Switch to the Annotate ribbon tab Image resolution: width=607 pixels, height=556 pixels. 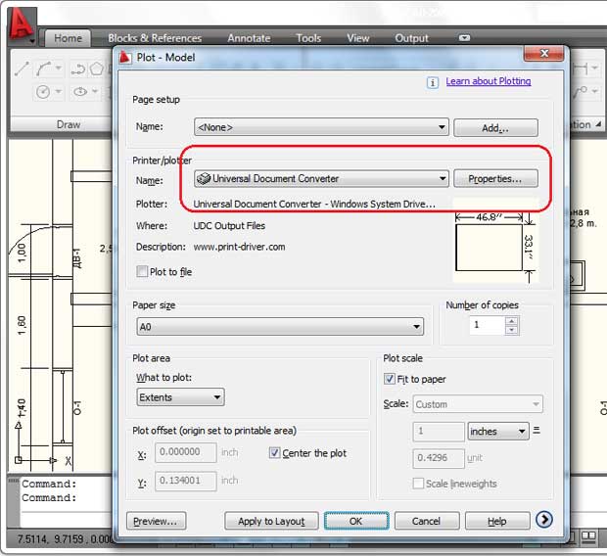(x=249, y=38)
